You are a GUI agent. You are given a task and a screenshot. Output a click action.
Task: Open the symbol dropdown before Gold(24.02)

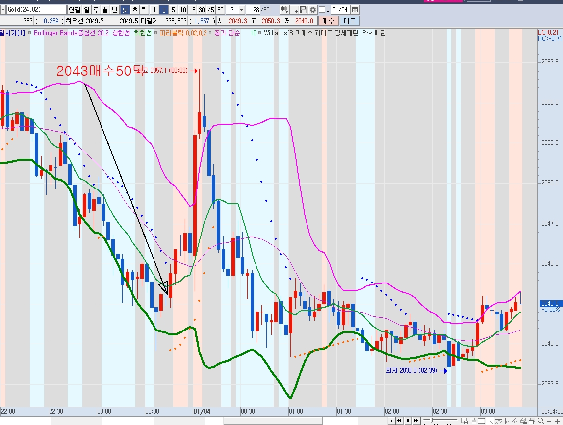pyautogui.click(x=3, y=10)
